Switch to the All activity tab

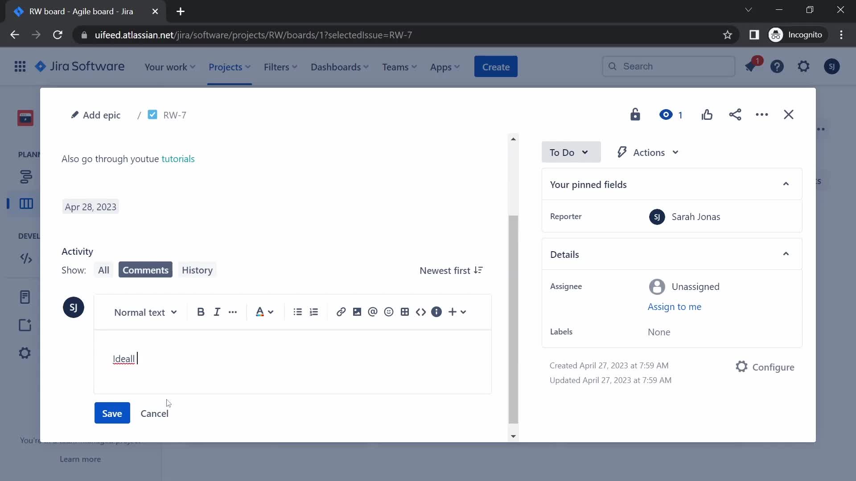pyautogui.click(x=103, y=269)
